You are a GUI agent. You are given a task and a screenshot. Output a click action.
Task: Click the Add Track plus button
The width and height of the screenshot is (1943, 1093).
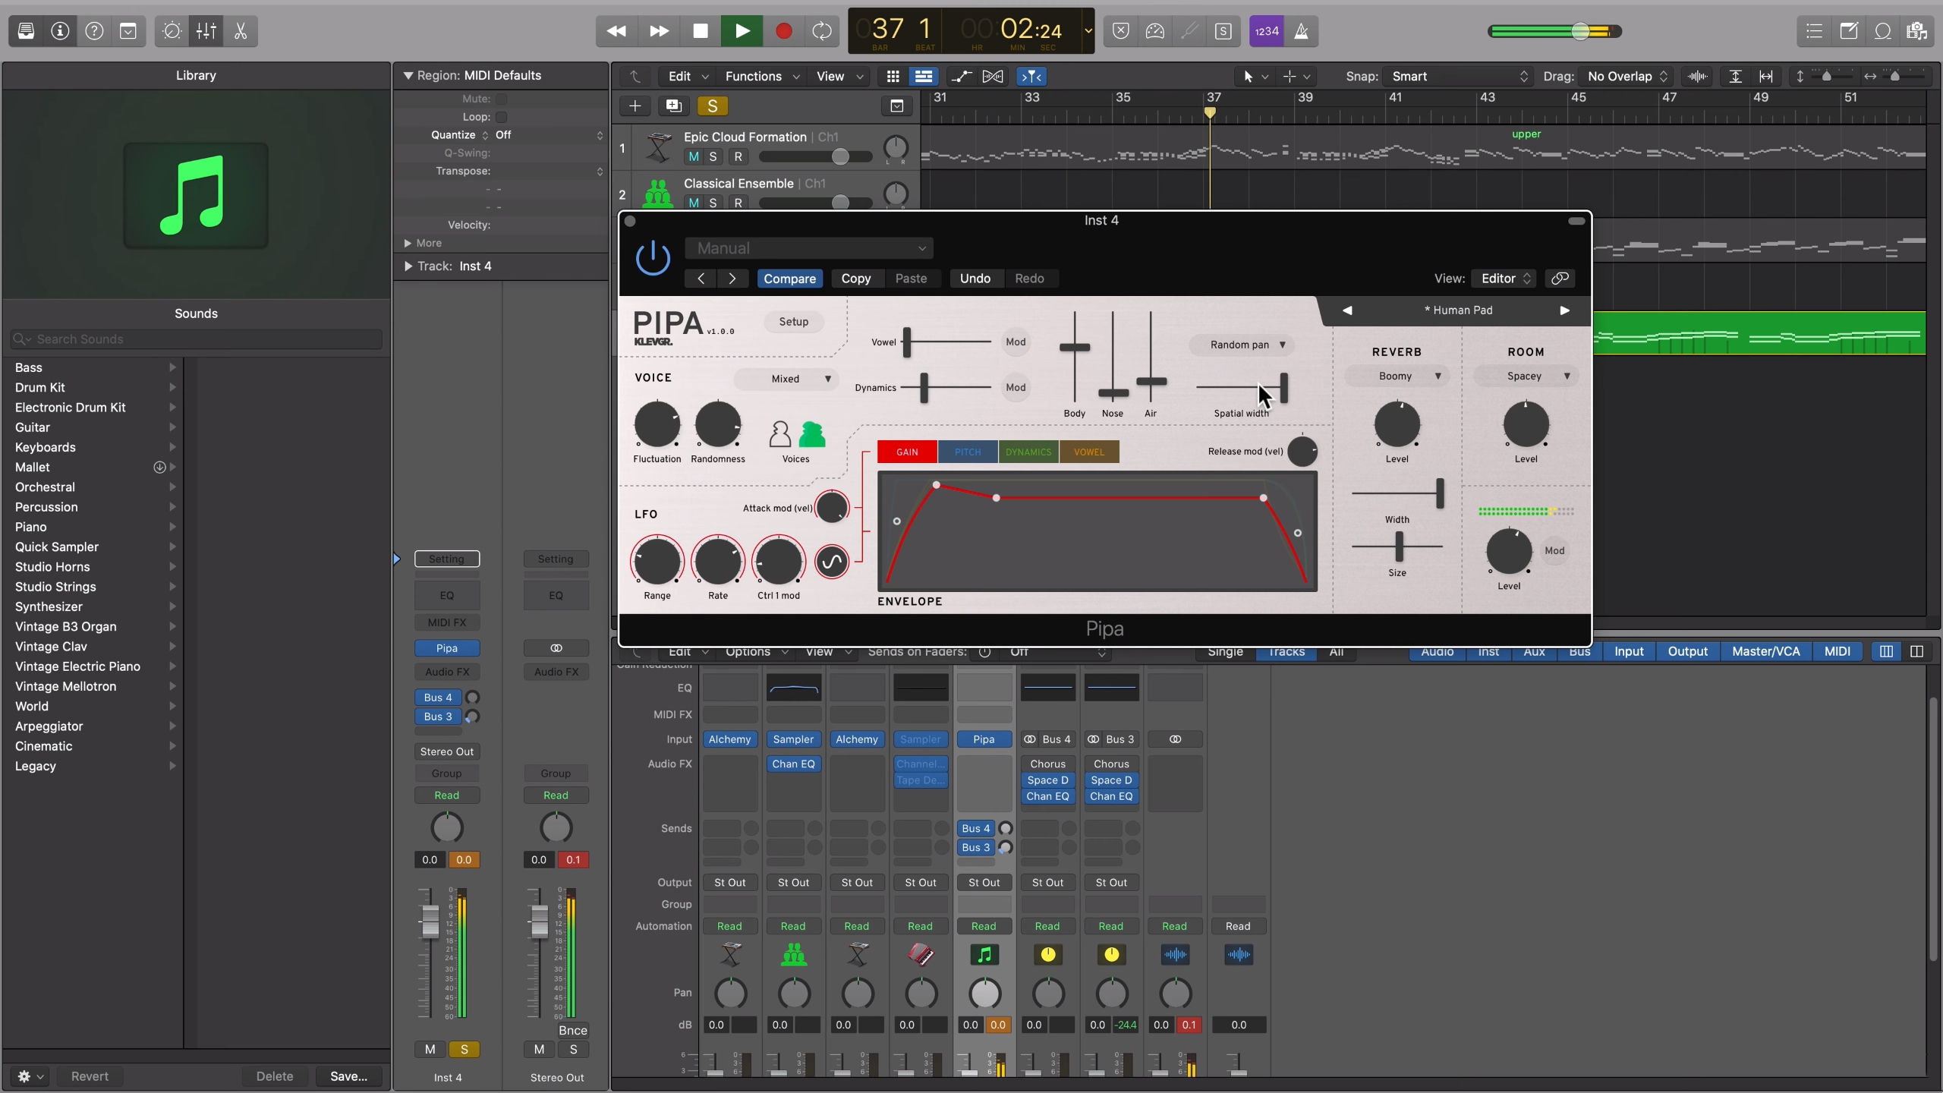pyautogui.click(x=635, y=106)
